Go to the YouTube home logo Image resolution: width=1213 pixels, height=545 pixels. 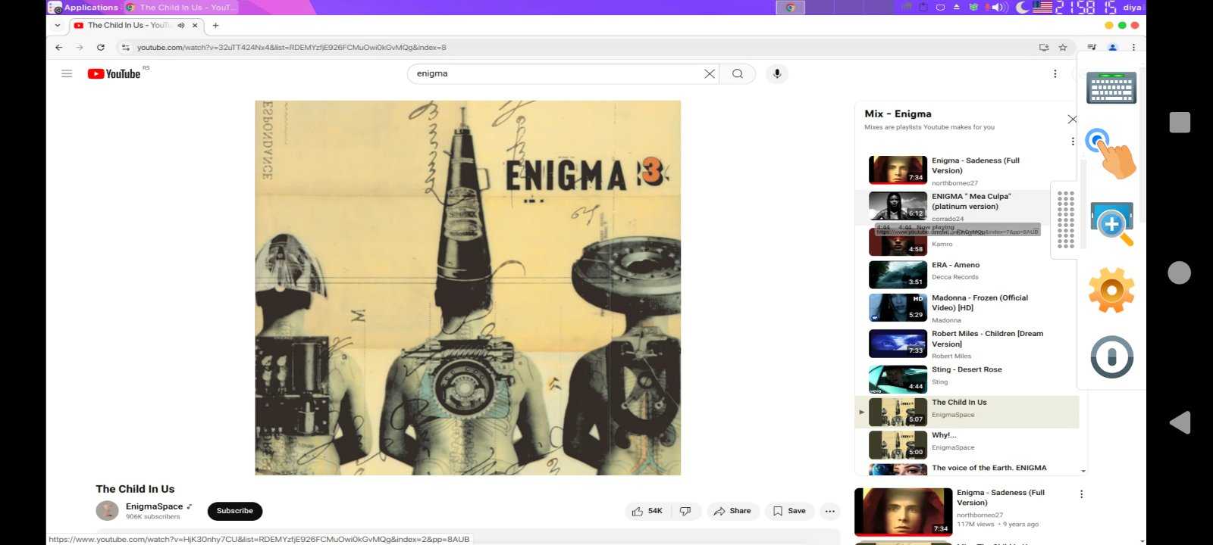point(114,73)
